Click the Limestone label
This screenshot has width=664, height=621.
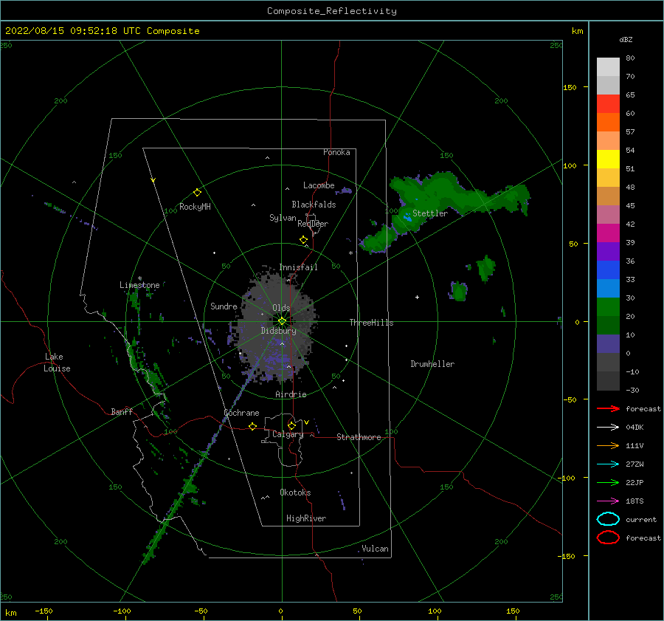(x=139, y=285)
